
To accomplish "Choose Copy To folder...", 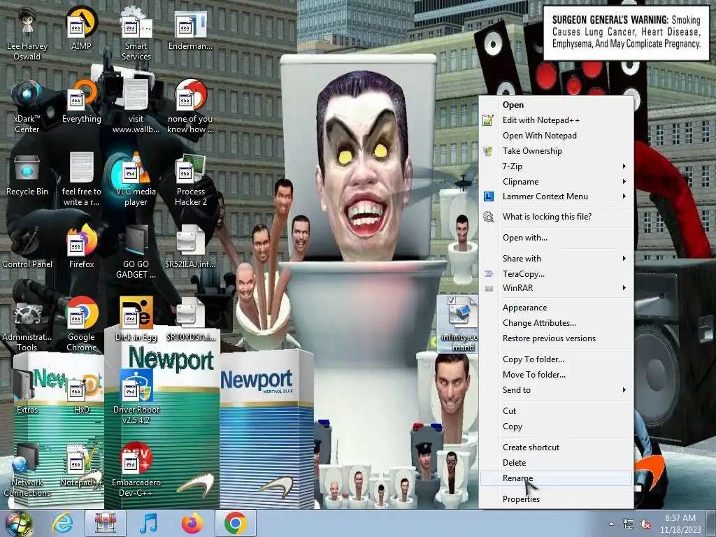I will point(557,359).
